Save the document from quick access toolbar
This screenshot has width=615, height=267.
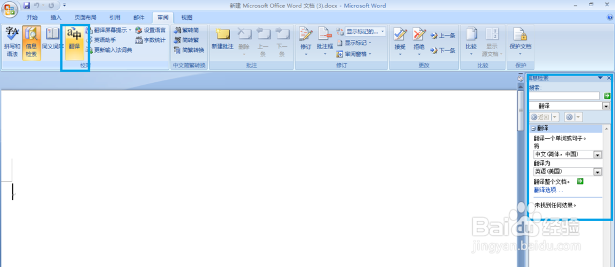click(x=26, y=6)
